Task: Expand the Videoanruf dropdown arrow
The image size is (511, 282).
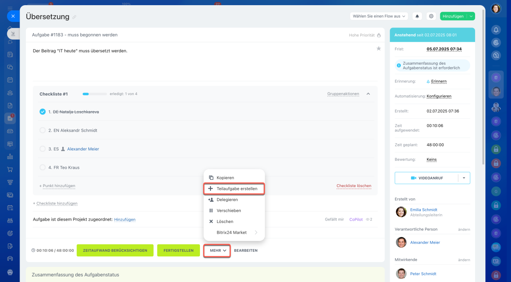Action: 464,178
